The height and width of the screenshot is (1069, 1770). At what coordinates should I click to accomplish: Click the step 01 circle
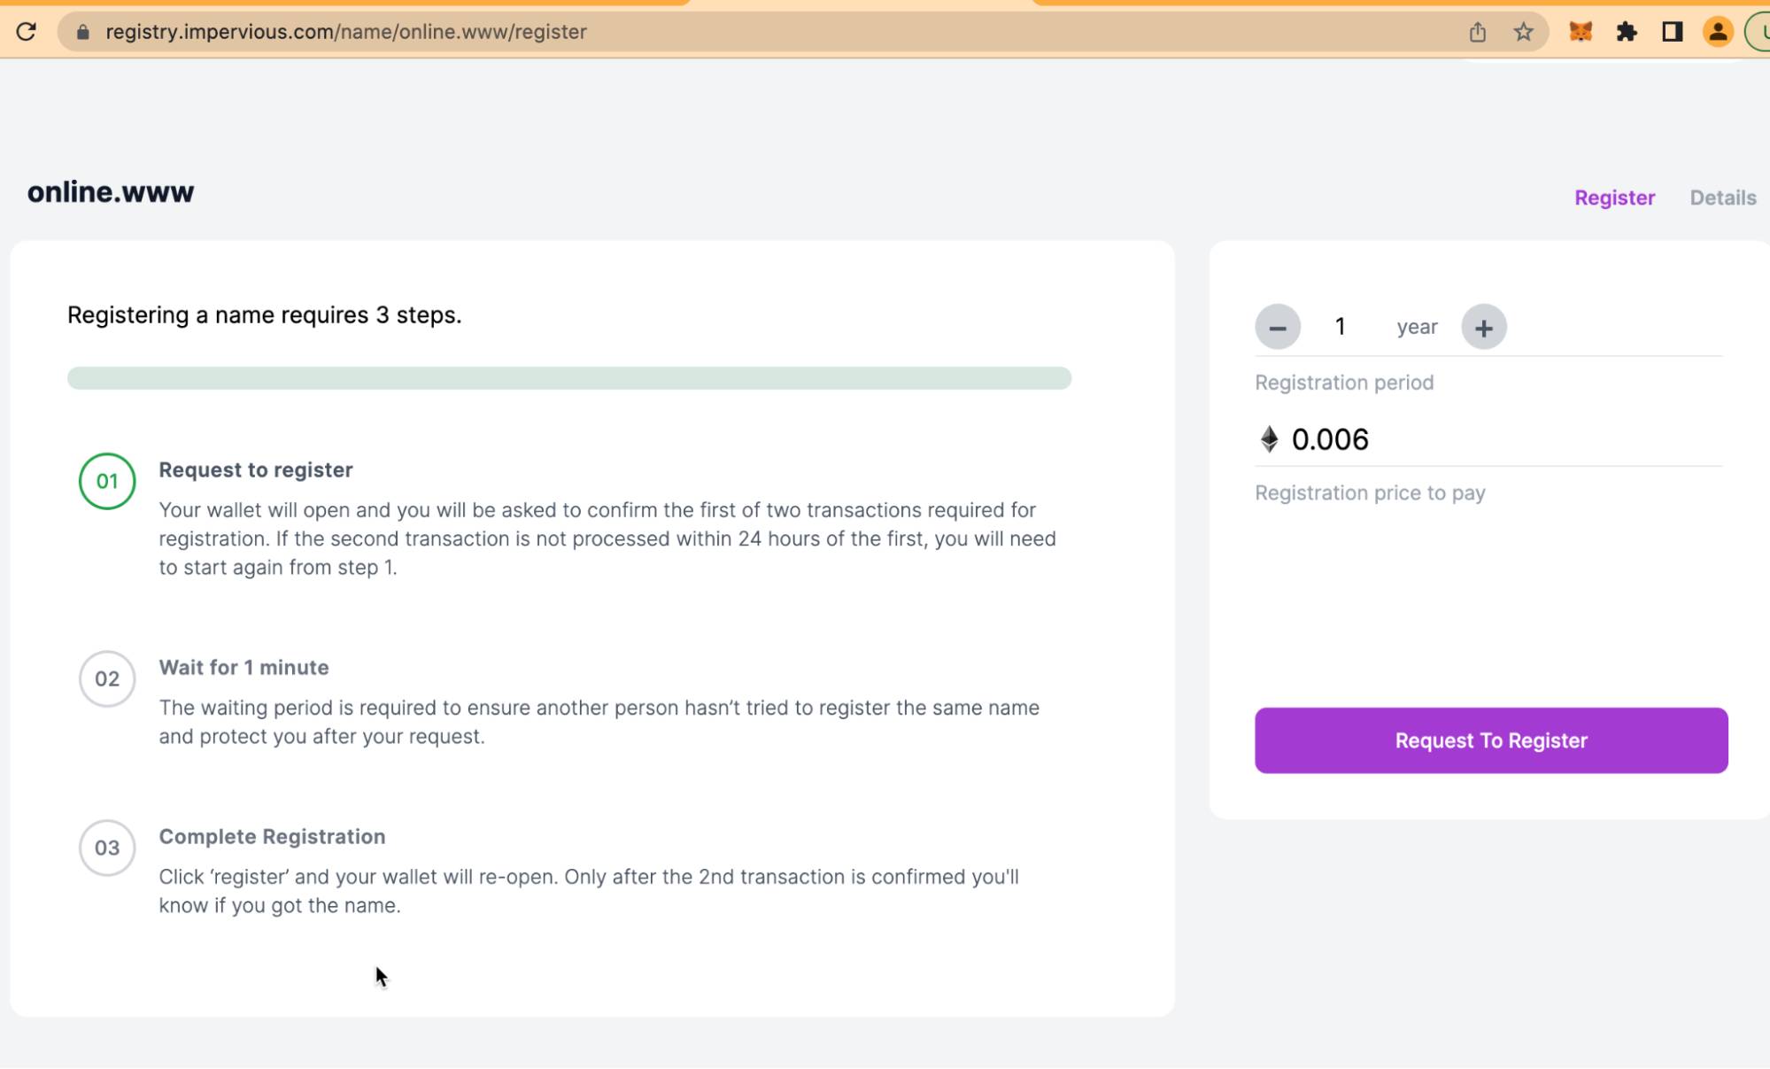click(107, 481)
